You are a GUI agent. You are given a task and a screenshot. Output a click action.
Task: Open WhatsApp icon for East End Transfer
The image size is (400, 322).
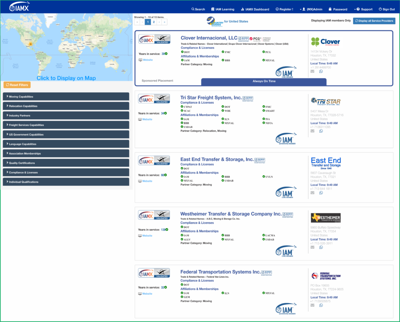[321, 193]
